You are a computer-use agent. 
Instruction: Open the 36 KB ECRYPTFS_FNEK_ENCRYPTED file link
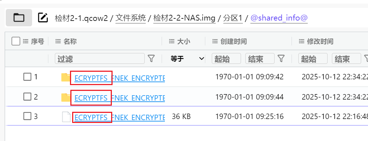click(120, 117)
